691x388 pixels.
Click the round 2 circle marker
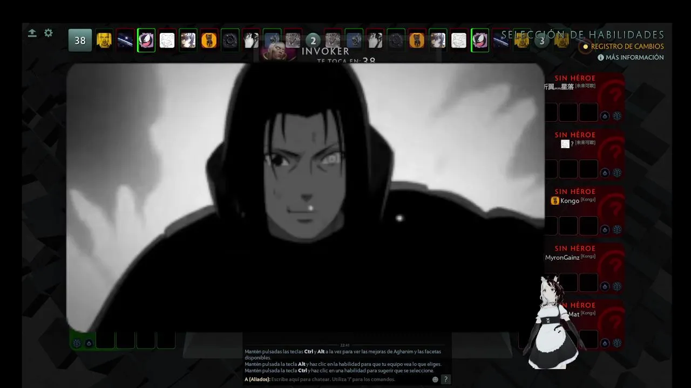313,41
